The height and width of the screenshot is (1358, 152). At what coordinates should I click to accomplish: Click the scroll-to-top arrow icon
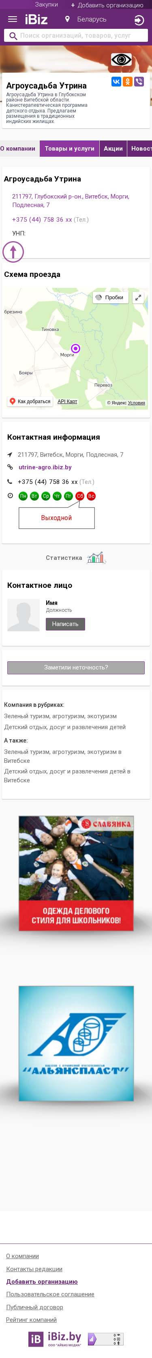coord(13,251)
